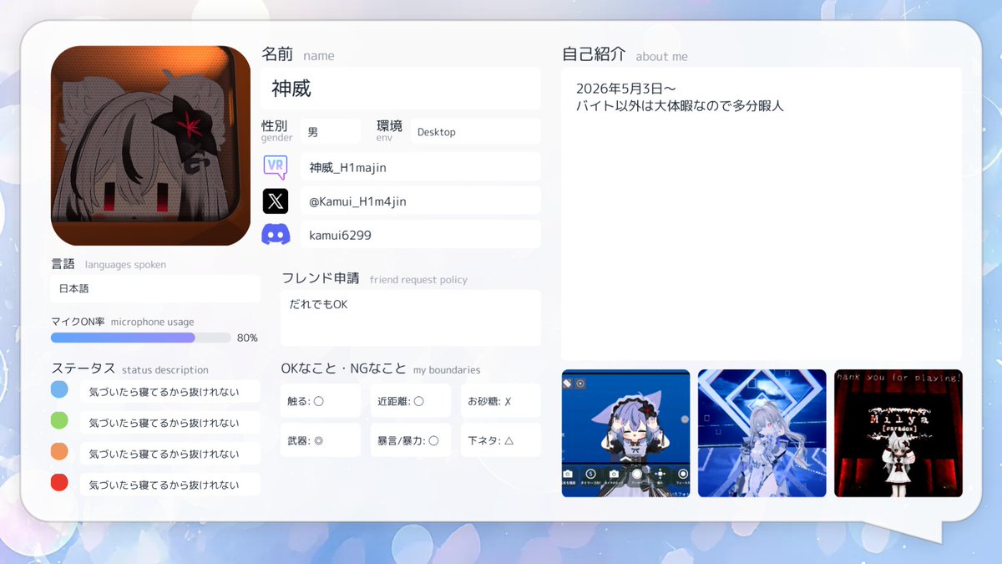Click the 環境 env label

pos(389,130)
